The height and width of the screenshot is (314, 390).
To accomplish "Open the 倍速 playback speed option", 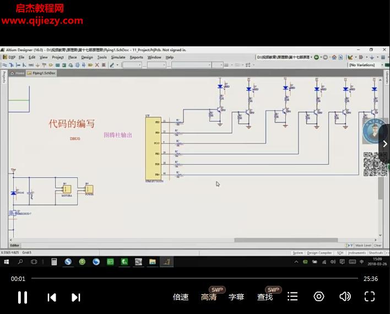I will click(x=181, y=297).
